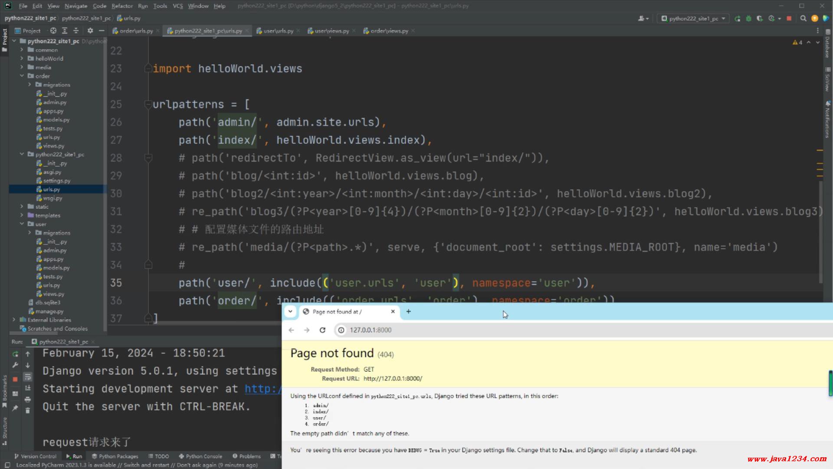Viewport: 833px width, 469px height.
Task: Click the http link in the Run console
Action: click(x=262, y=389)
